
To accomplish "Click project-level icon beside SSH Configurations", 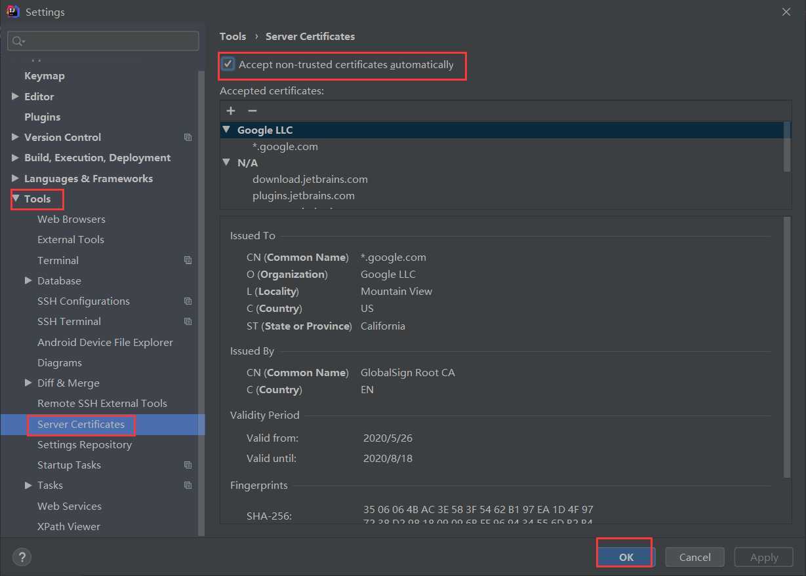I will tap(188, 301).
